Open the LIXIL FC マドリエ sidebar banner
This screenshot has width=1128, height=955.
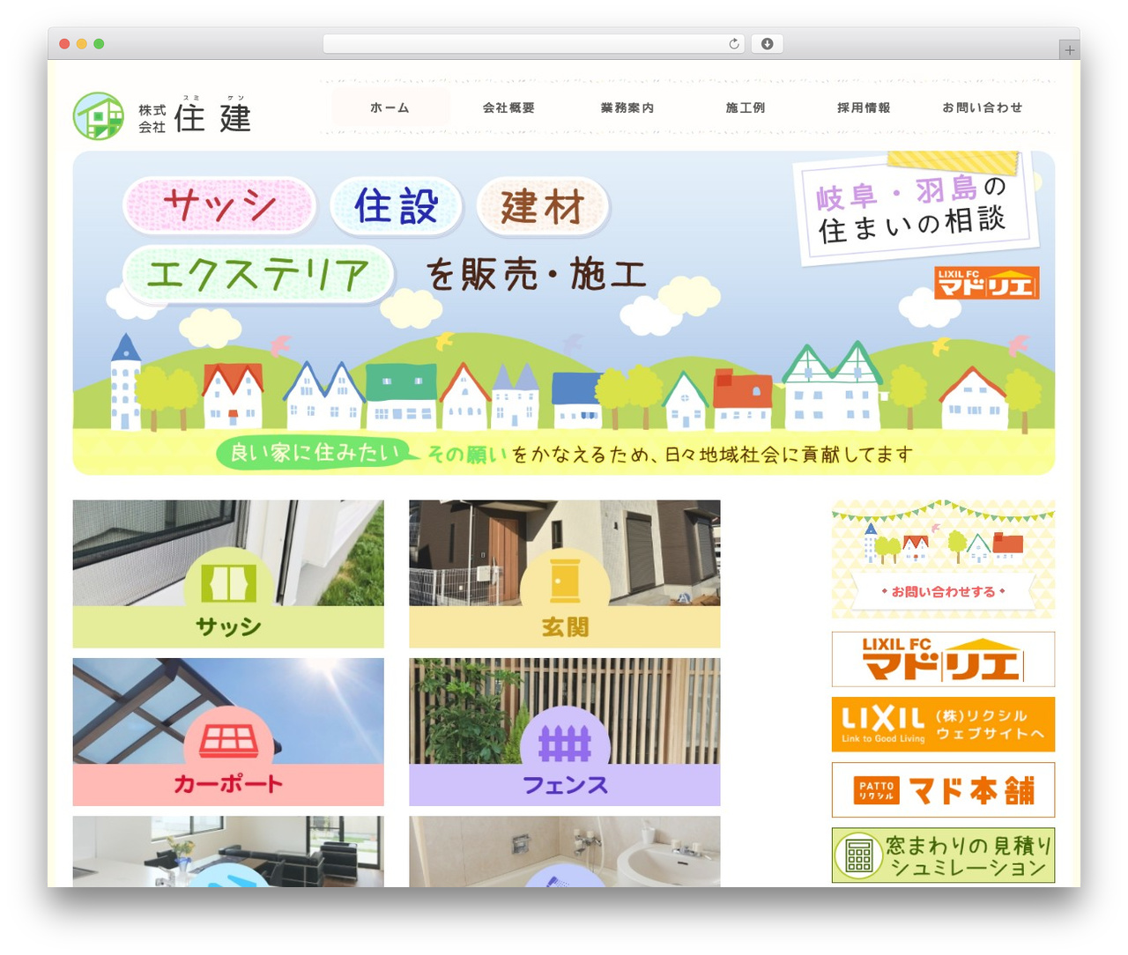(x=943, y=659)
